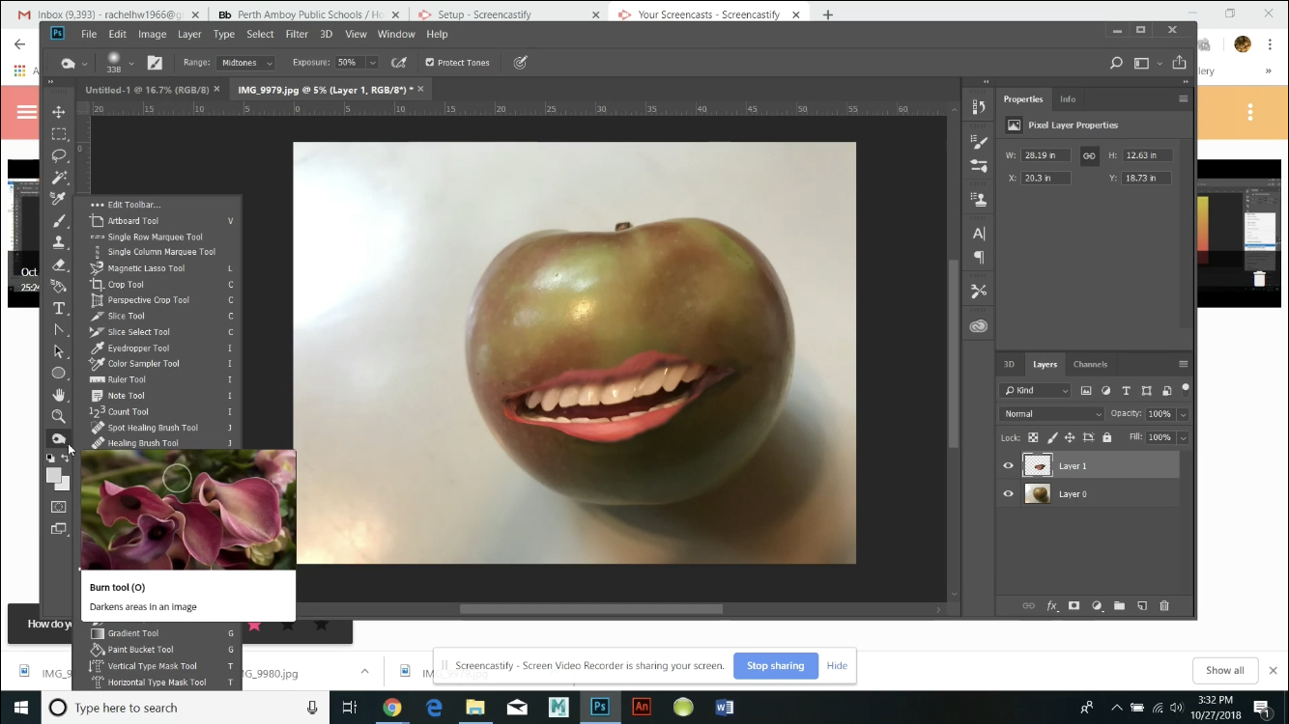This screenshot has width=1289, height=724.
Task: Open the Range Midtones dropdown
Action: [247, 63]
